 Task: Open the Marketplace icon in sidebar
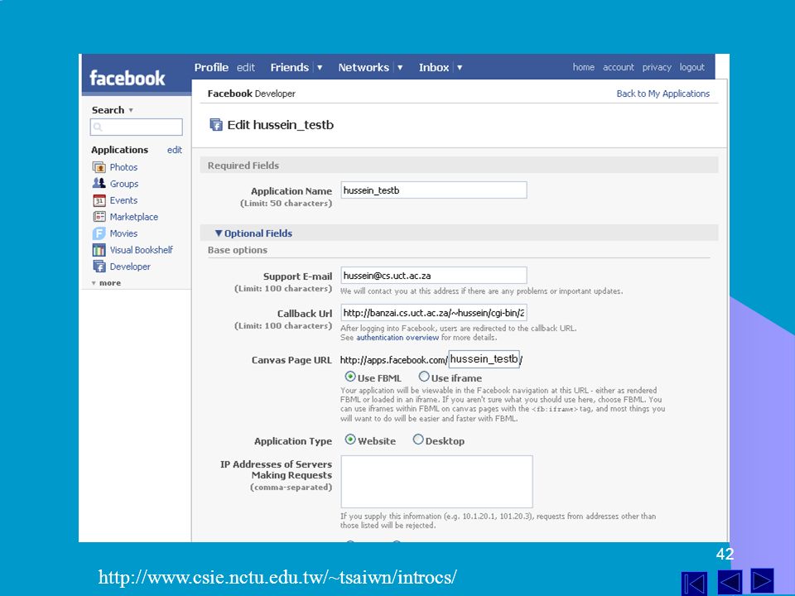(99, 217)
